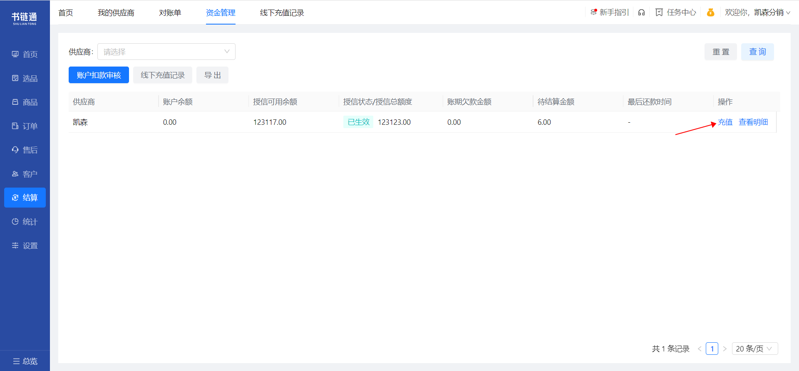Open the 订单 sidebar section

click(x=25, y=126)
